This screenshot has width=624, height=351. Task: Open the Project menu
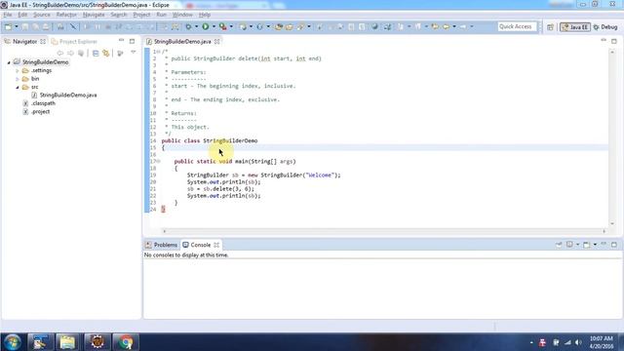click(x=141, y=15)
